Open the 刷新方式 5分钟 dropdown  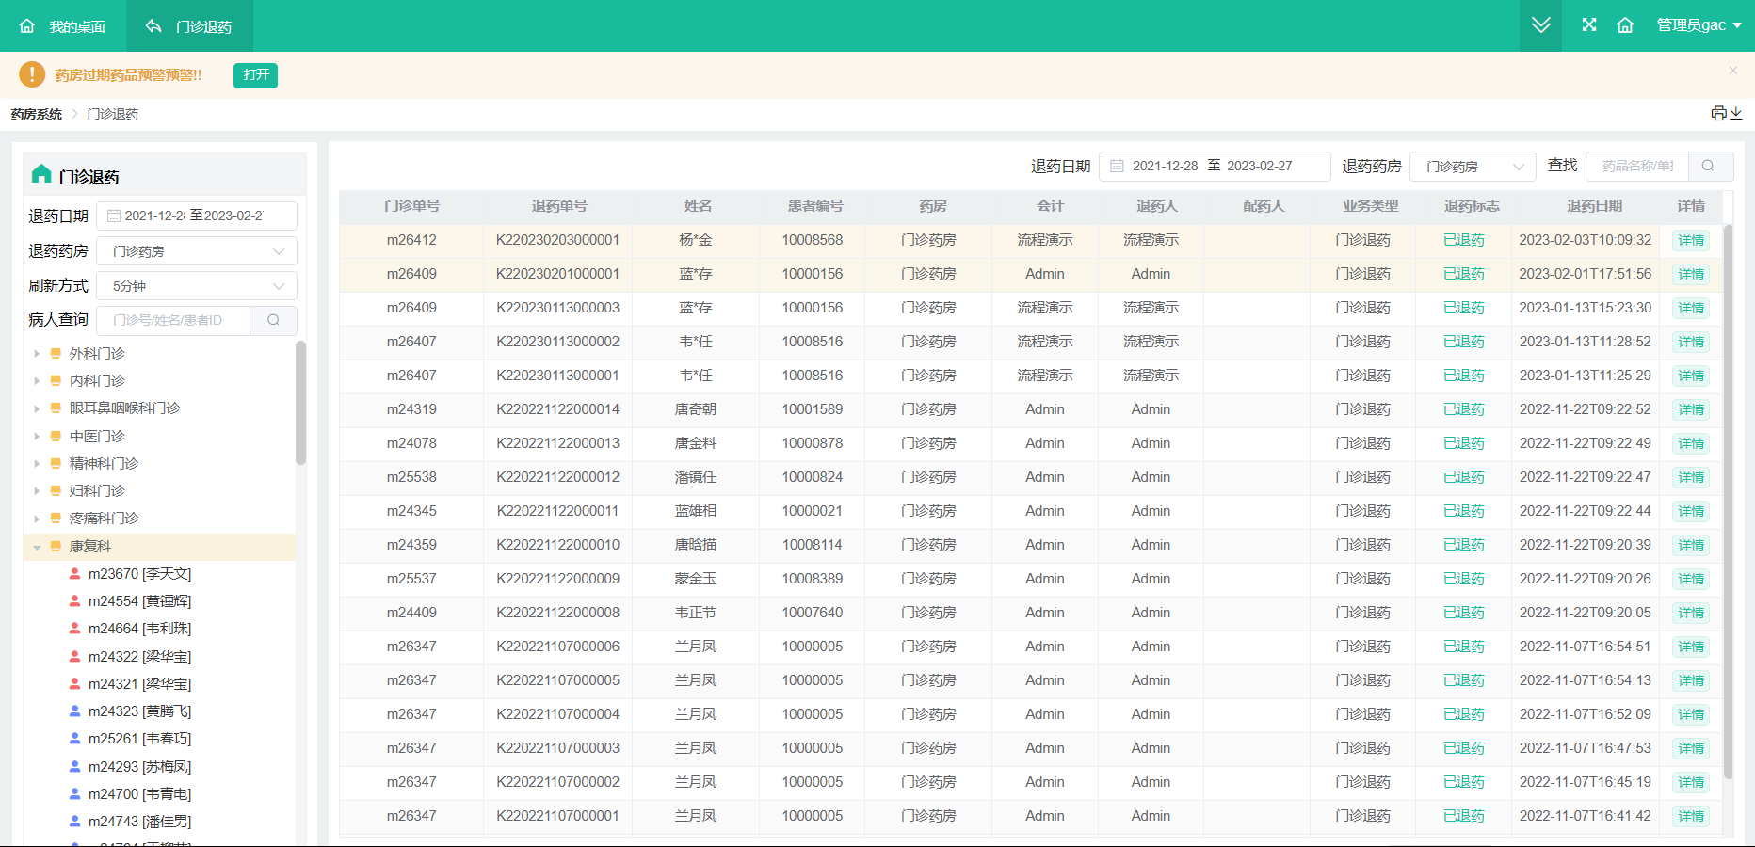[197, 286]
